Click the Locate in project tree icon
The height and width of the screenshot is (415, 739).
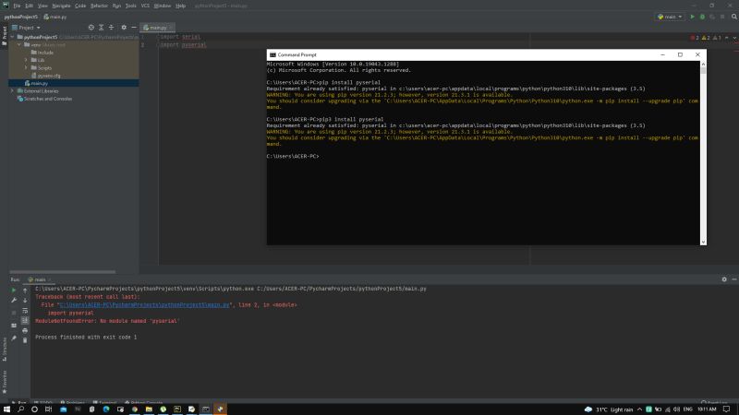tap(91, 28)
